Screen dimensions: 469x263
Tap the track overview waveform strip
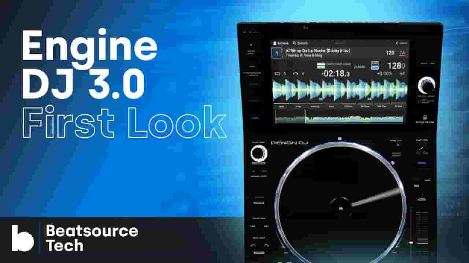coord(340,117)
